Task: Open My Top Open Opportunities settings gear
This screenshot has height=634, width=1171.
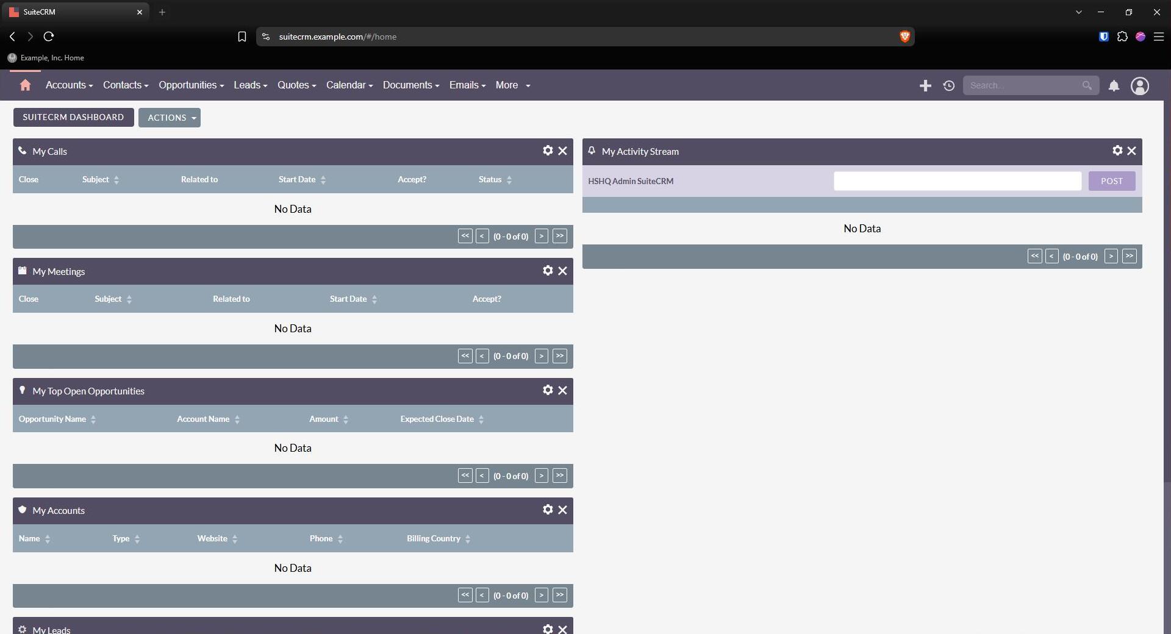Action: tap(548, 390)
